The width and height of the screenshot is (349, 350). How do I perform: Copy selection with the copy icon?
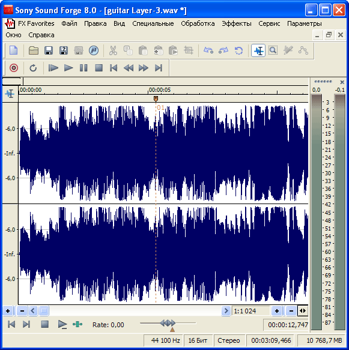point(128,50)
